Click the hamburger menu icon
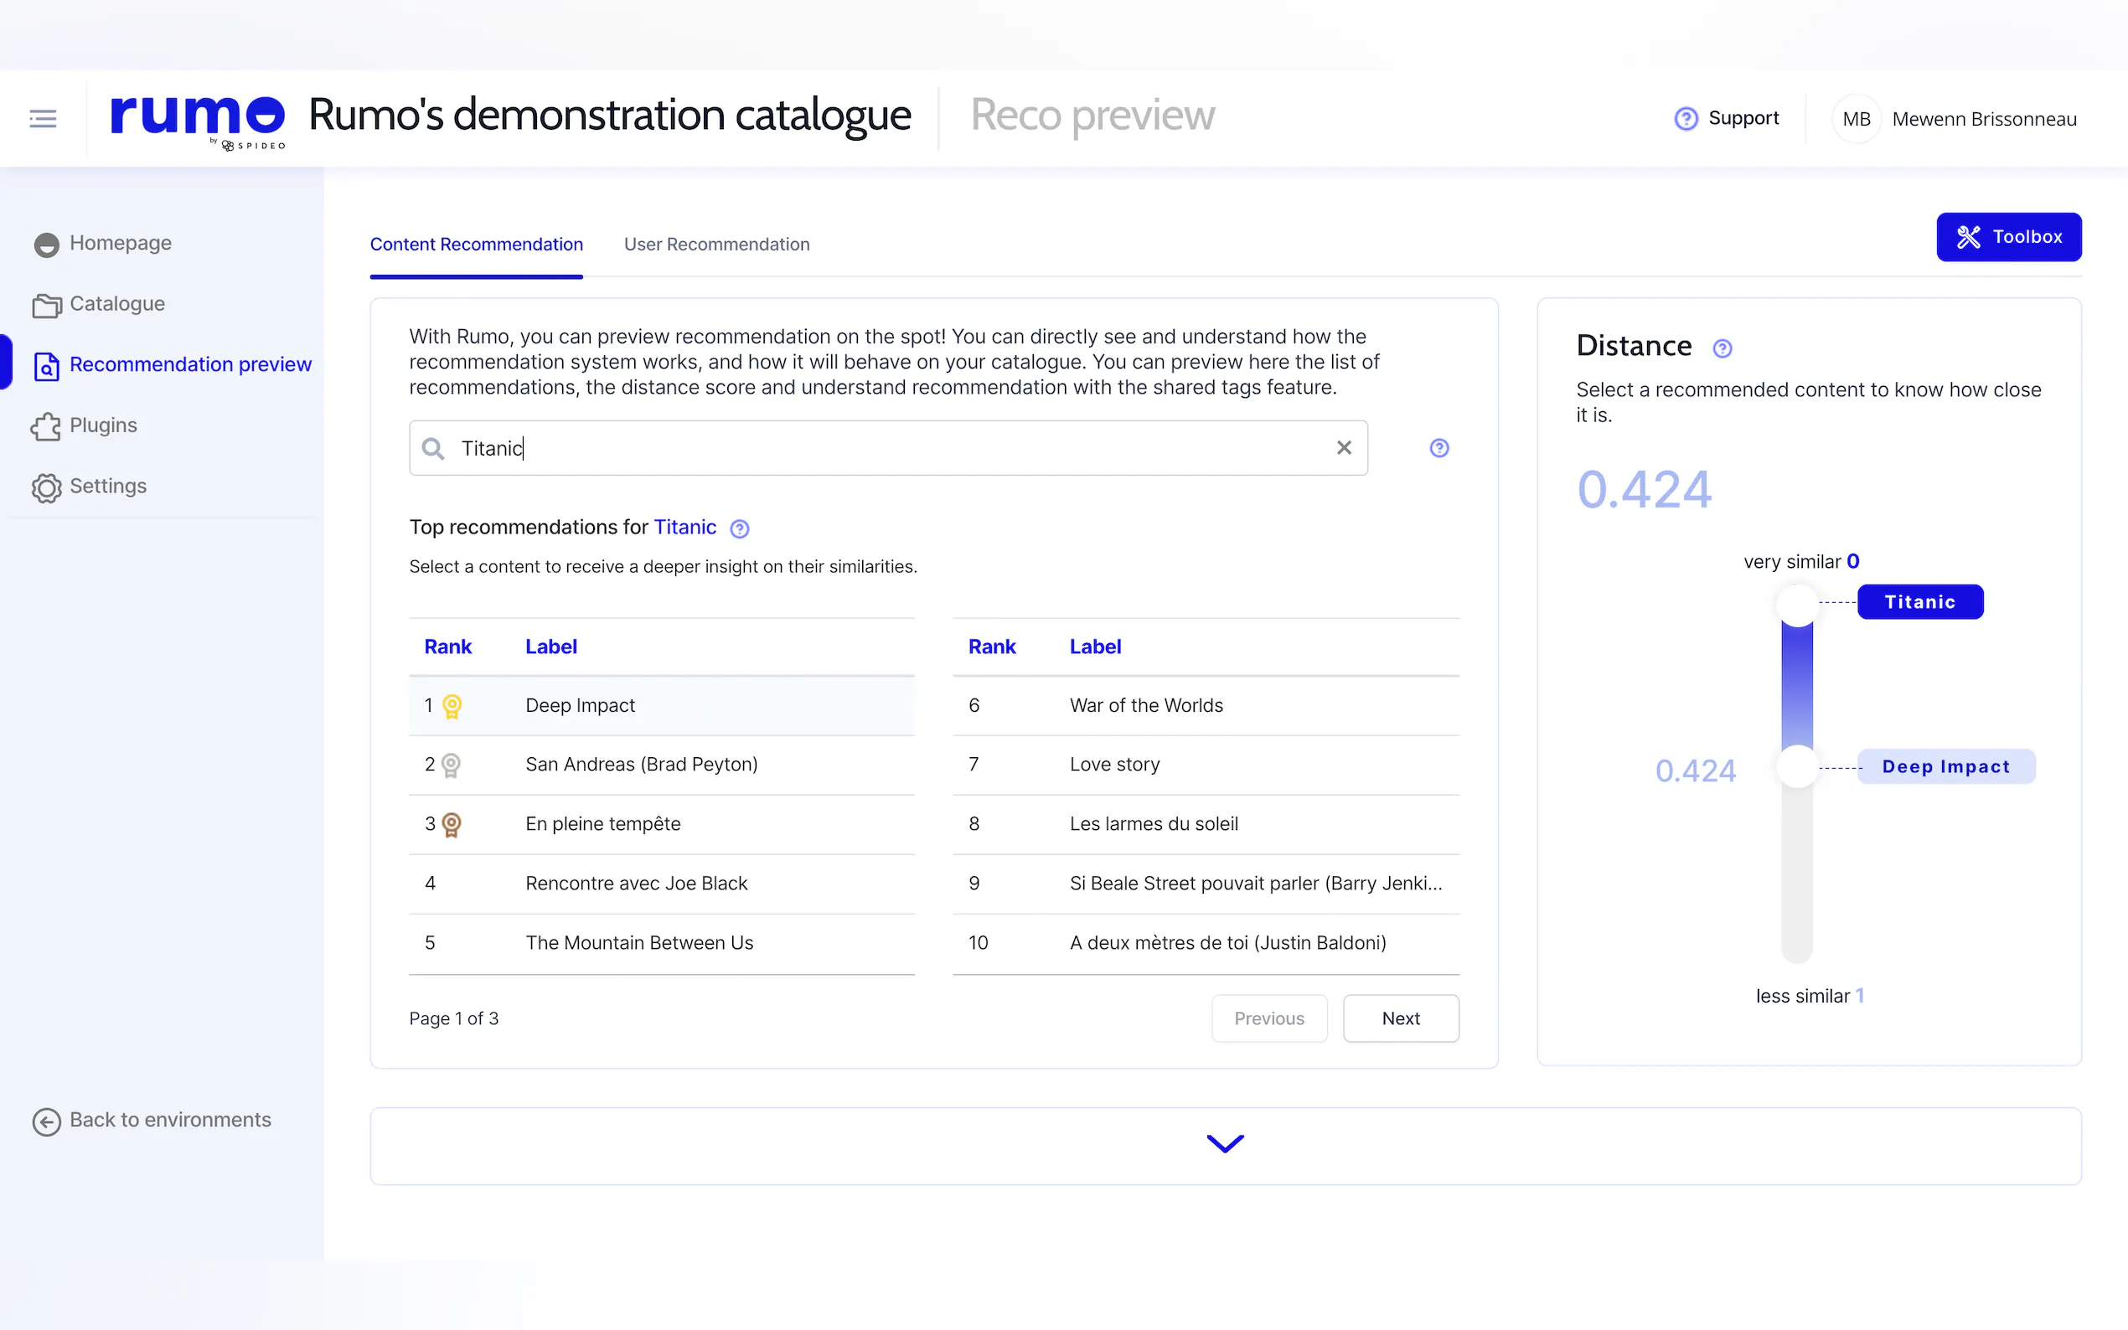 click(42, 118)
